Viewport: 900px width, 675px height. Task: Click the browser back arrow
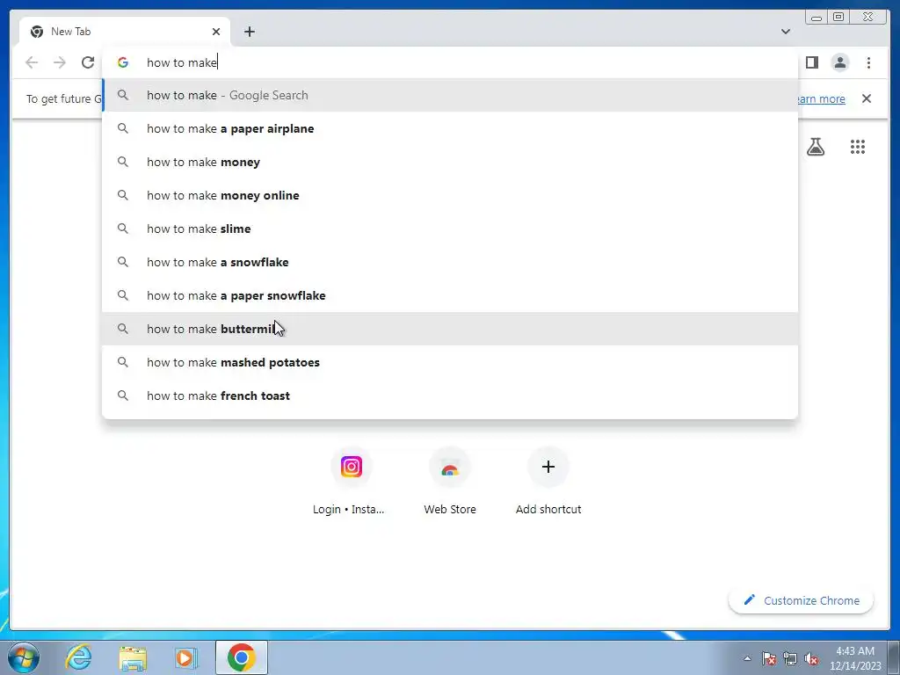32,62
